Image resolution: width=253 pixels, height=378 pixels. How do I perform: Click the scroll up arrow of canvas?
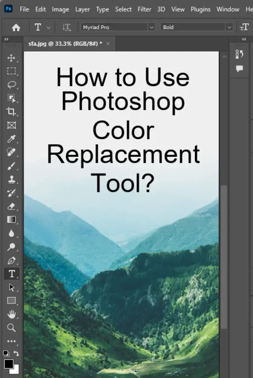point(224,57)
